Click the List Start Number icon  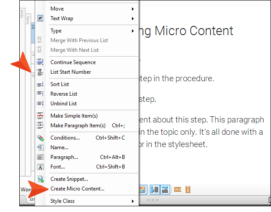pos(40,72)
